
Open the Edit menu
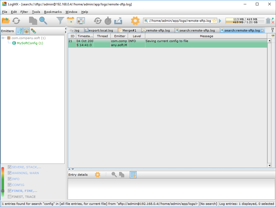14,12
